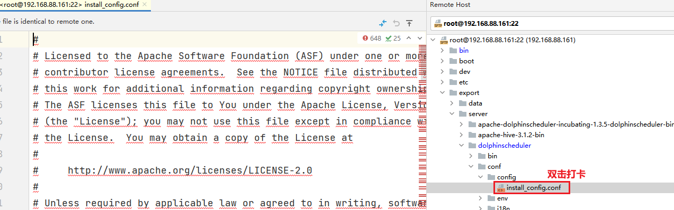The width and height of the screenshot is (674, 210).
Task: Click the folder icon of boot directory
Action: [453, 61]
